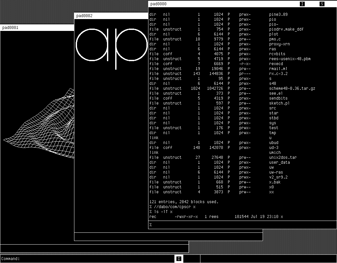Screen dimensions: 337x263
Task: Click the umich link entry
Action: (x=275, y=153)
